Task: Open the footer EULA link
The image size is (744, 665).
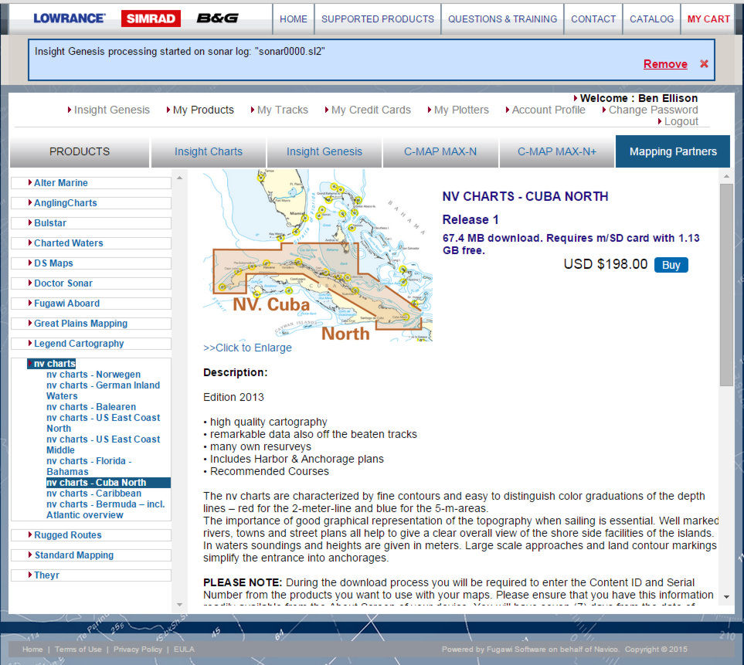Action: pos(184,650)
